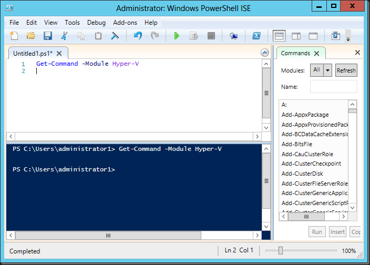Select Add-ClusterGenericScript command
Viewport: 370px width, 265px height.
click(314, 203)
